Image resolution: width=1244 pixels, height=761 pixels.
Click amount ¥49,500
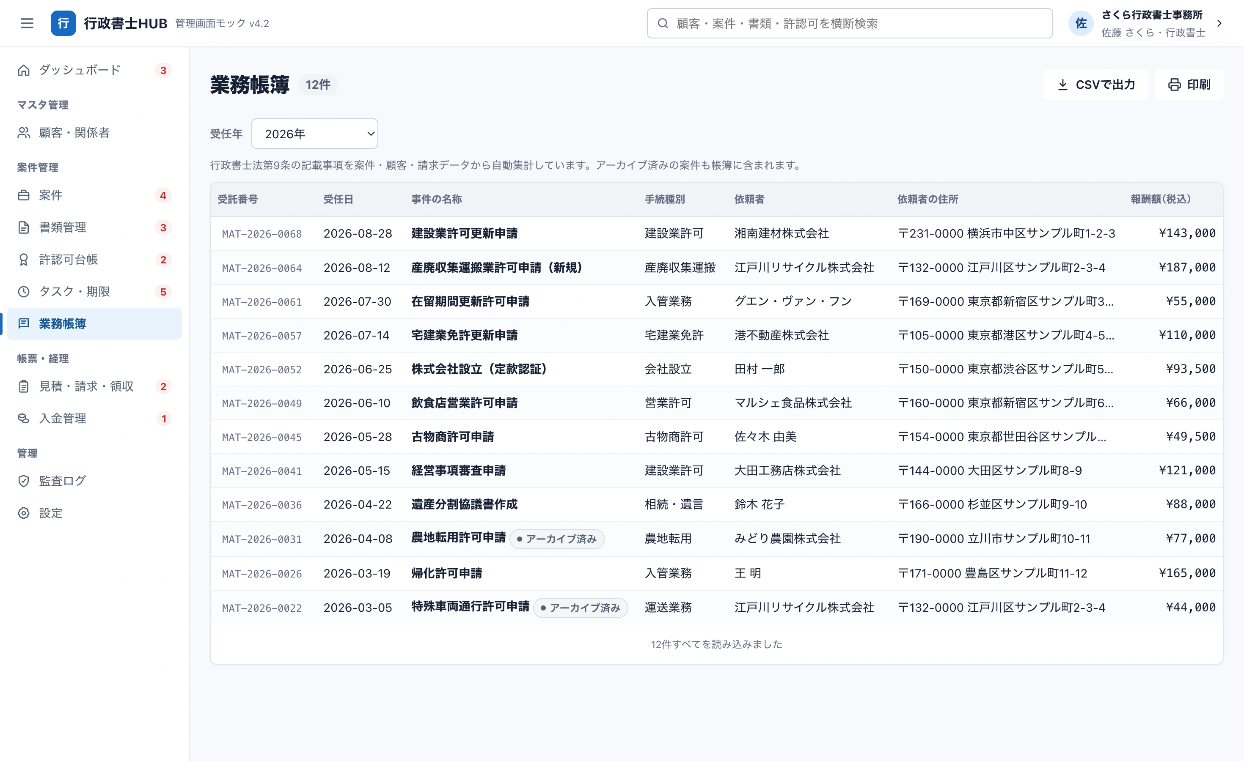1191,437
